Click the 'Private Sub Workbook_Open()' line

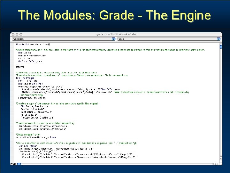33,44
